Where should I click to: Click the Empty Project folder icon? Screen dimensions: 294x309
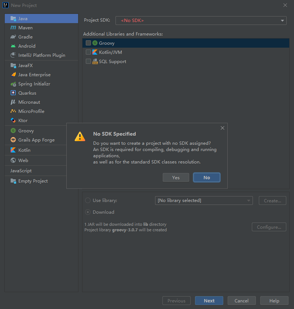[13, 181]
